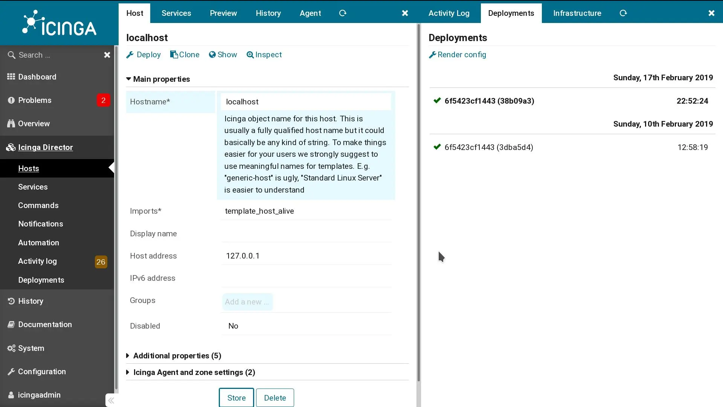Screen dimensions: 723x407
Task: Click the Problems exclamation icon
Action: (11, 100)
